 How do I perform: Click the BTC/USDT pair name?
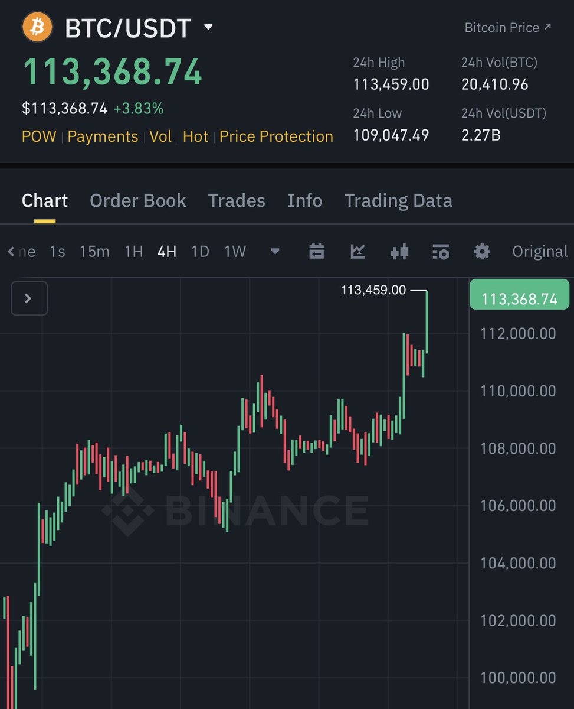128,28
